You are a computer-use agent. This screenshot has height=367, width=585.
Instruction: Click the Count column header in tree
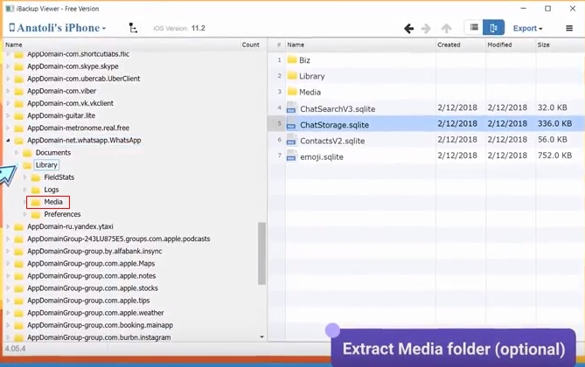coord(250,45)
